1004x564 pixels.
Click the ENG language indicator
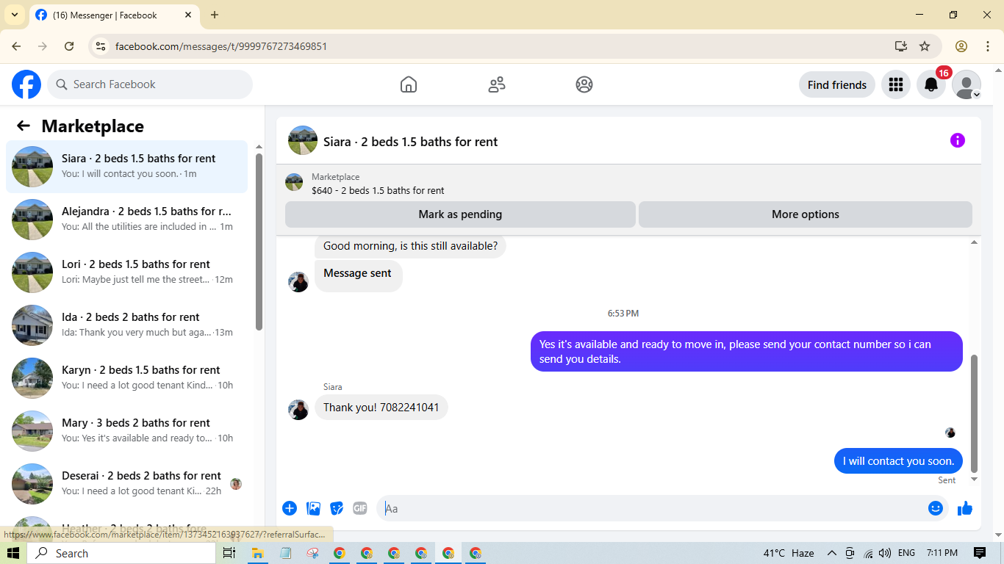point(906,553)
